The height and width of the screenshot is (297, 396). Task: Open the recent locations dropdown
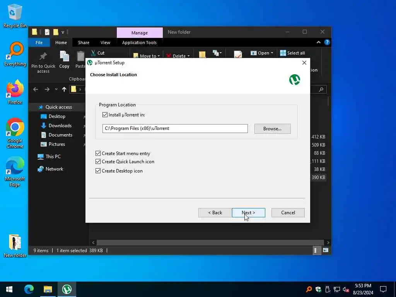pyautogui.click(x=56, y=89)
